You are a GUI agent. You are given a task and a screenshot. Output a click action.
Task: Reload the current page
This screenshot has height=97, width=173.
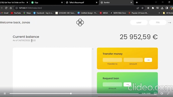coord(6,8)
